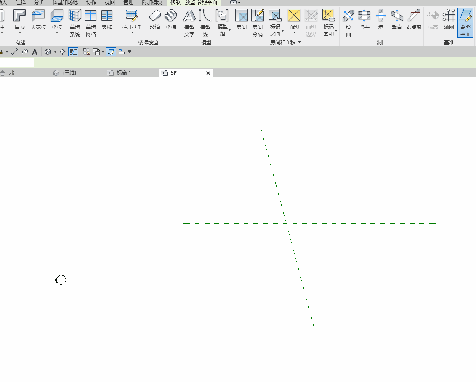Choose the 幕墙系统 curtain system tool
This screenshot has width=476, height=382.
[74, 23]
